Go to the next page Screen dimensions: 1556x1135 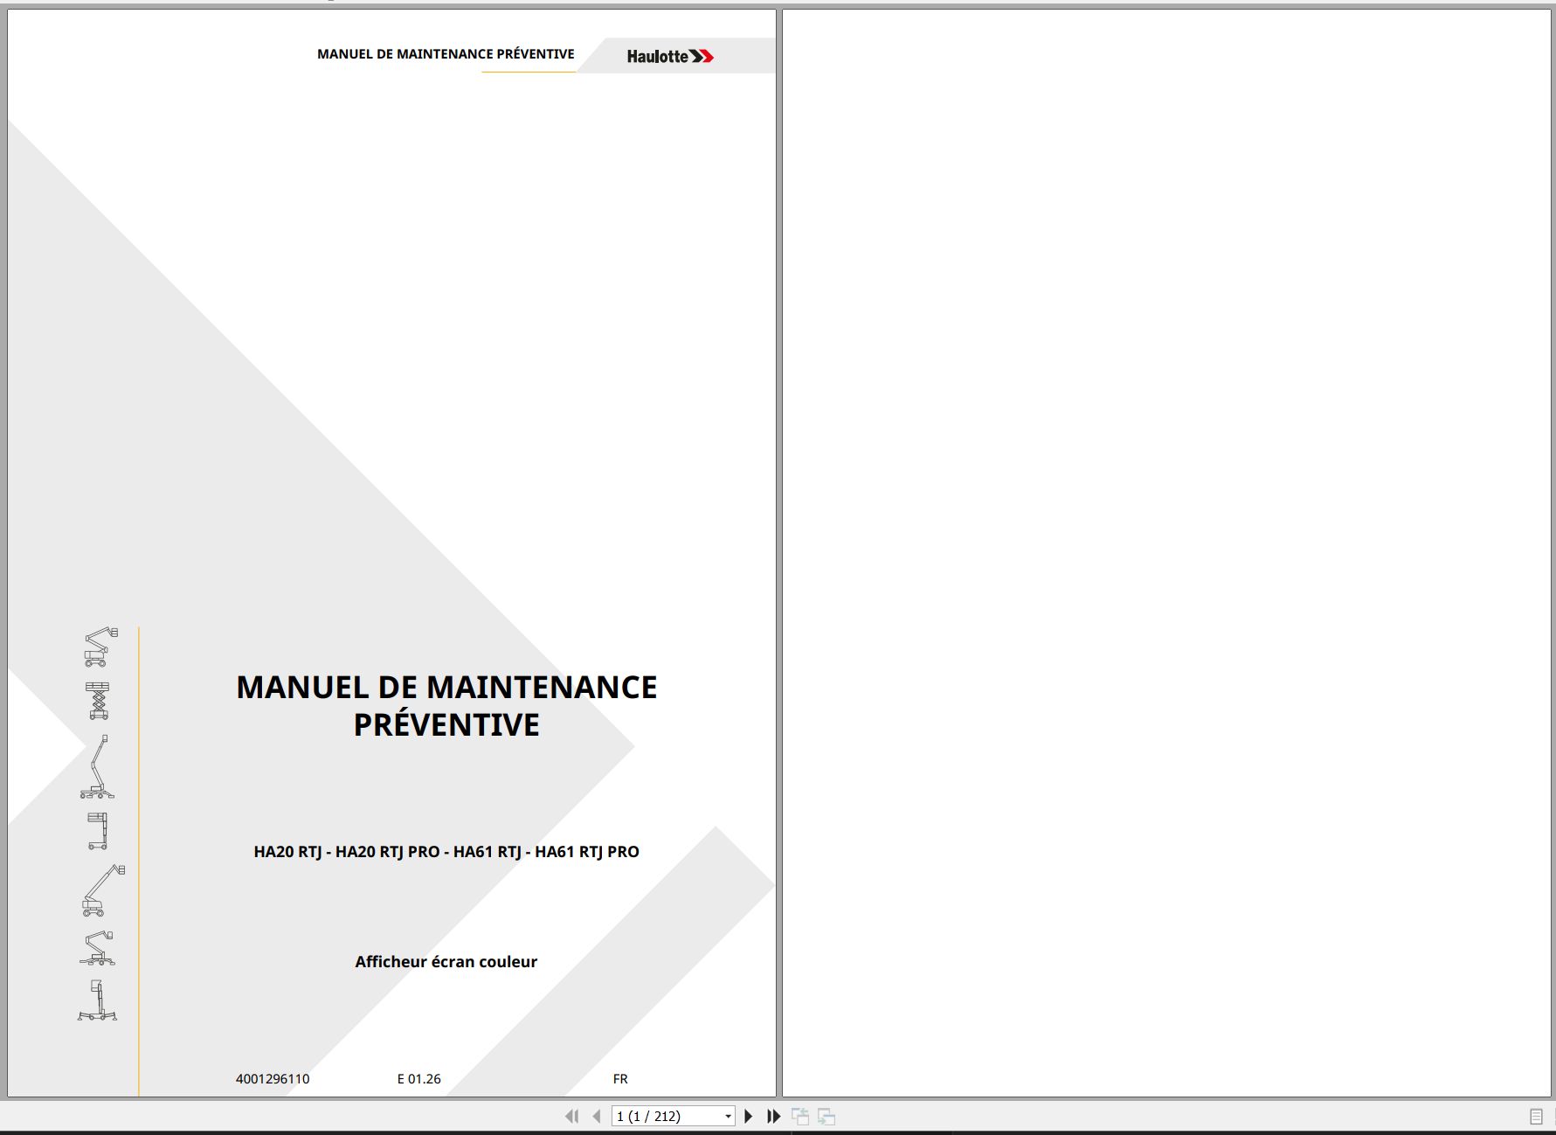coord(749,1116)
